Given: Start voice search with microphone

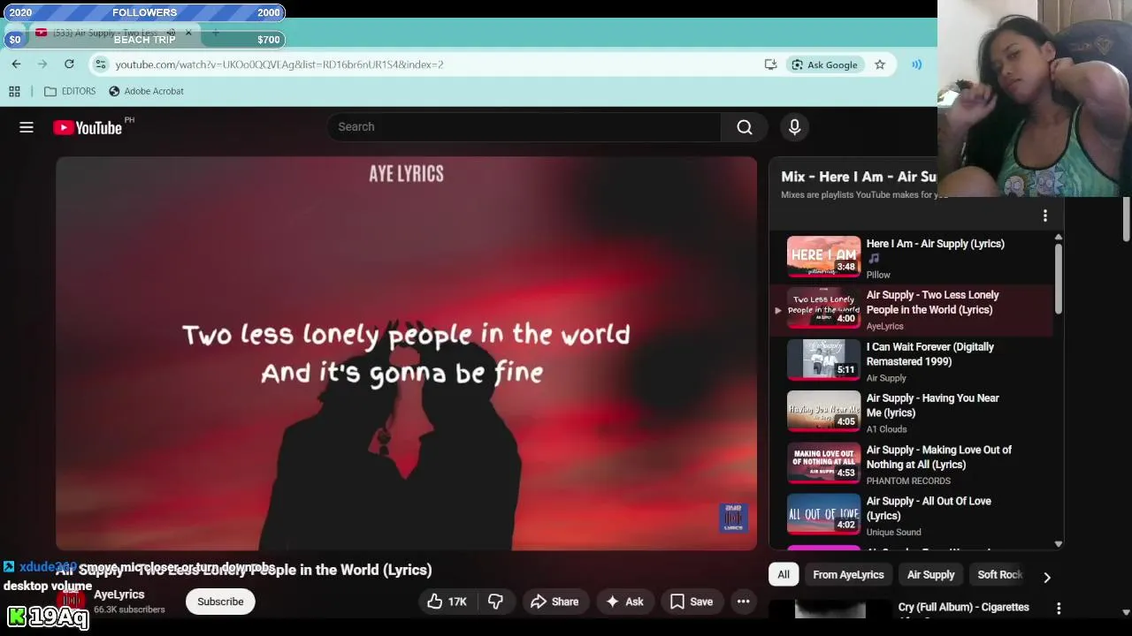Looking at the screenshot, I should (794, 127).
